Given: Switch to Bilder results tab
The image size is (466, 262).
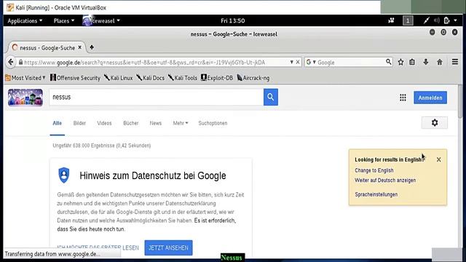Looking at the screenshot, I should click(79, 123).
